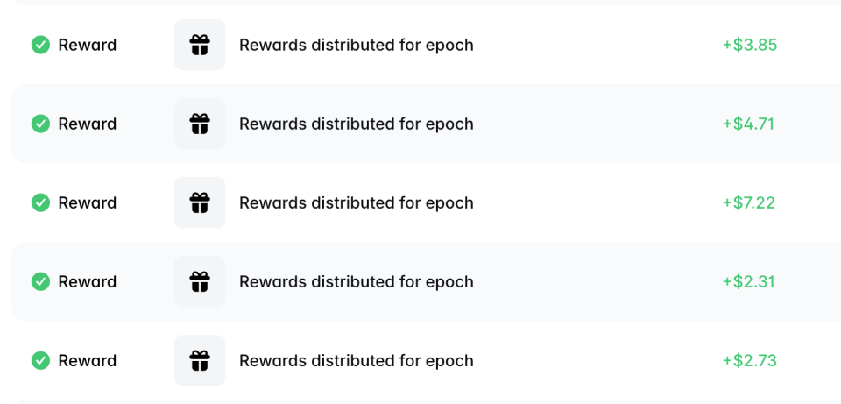Viewport: 841px width, 404px height.
Task: Click the green success check for the +$7.22 reward
Action: pos(40,202)
